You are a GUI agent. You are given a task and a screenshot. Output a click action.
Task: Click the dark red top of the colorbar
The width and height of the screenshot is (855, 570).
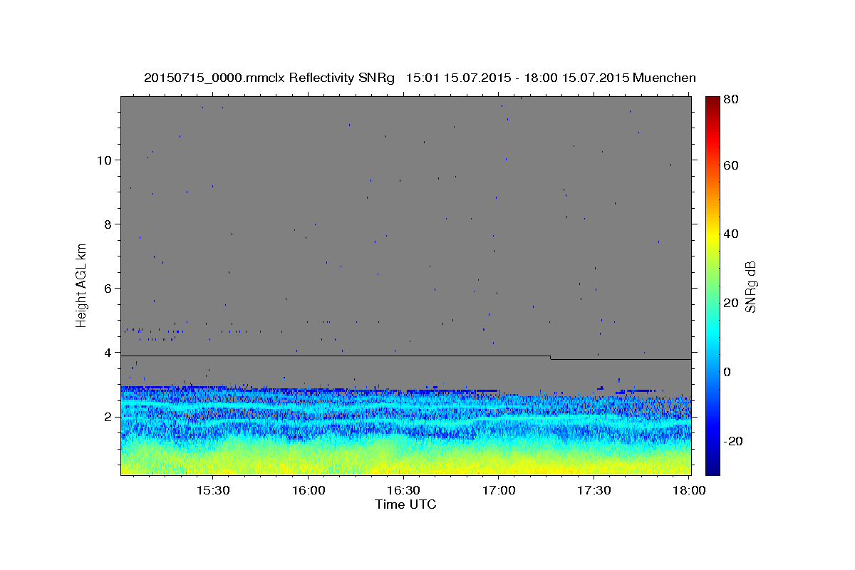712,101
